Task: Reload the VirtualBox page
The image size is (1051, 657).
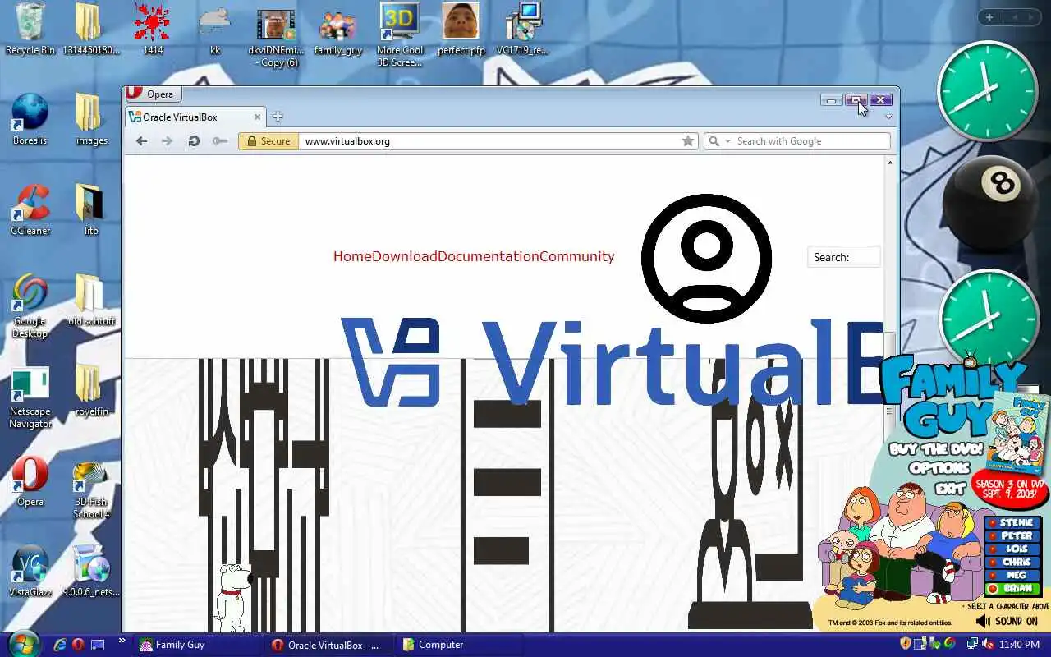Action: (x=194, y=141)
